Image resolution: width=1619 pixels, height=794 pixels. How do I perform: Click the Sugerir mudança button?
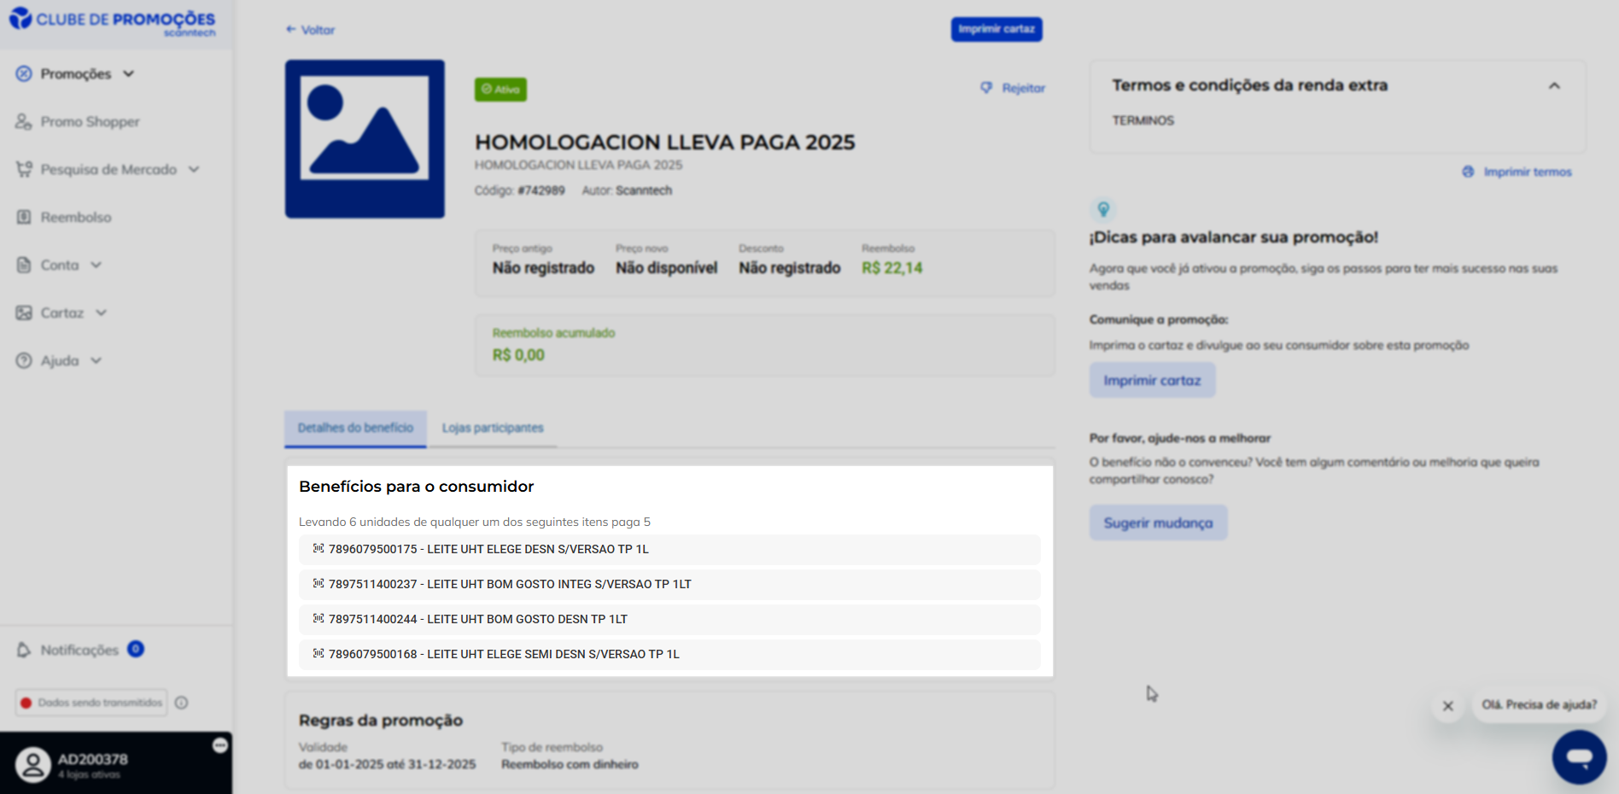1158,523
